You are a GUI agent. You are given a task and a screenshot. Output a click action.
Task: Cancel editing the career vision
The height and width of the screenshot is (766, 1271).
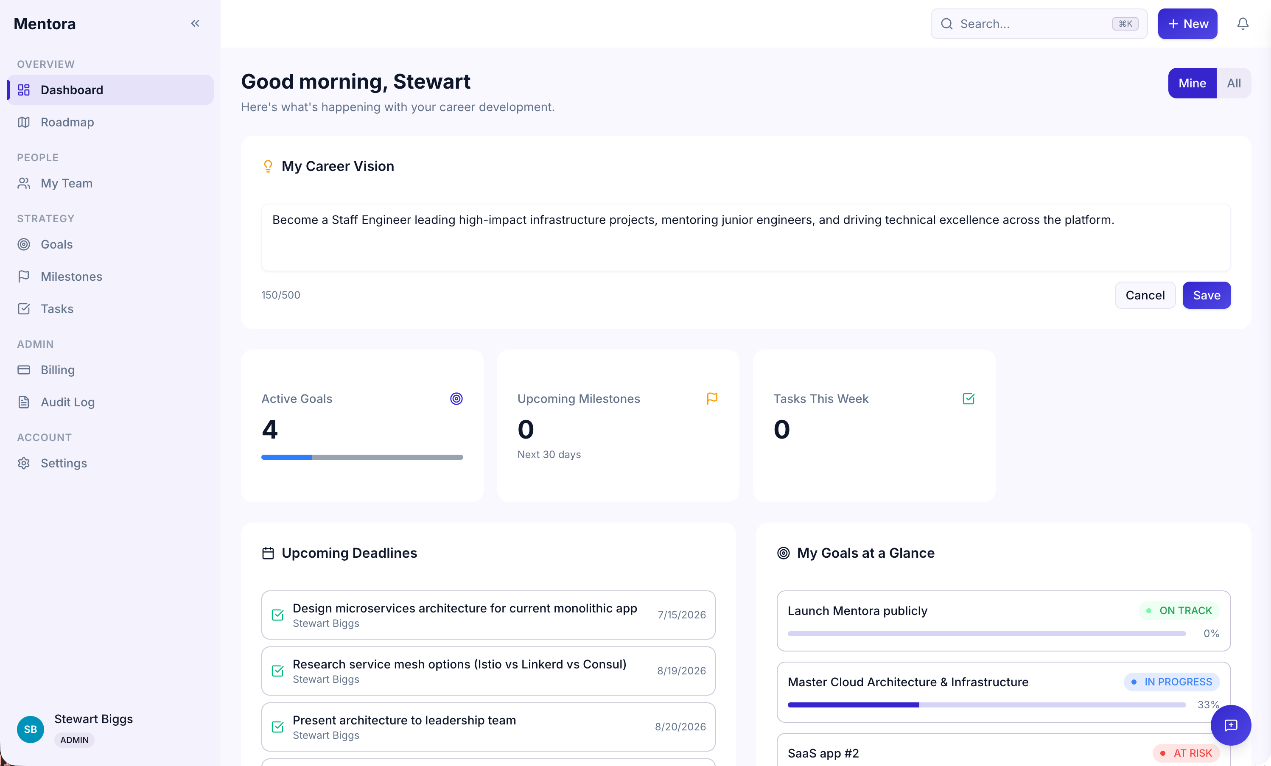point(1145,295)
